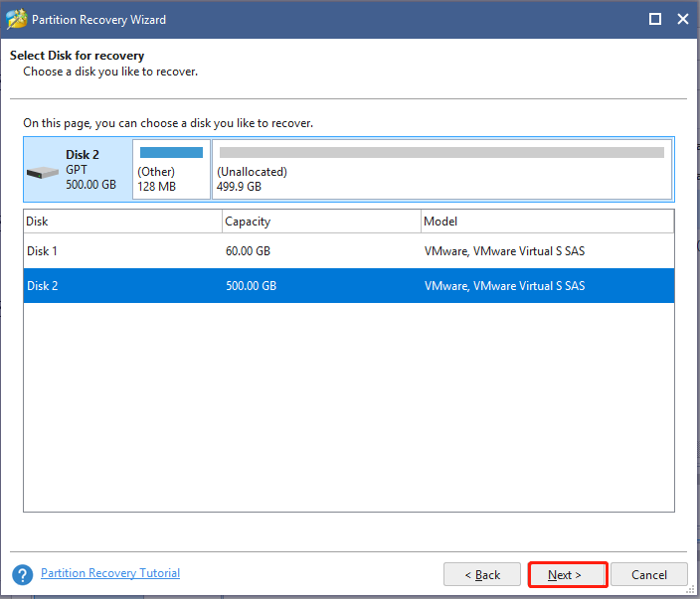Viewport: 700px width, 599px height.
Task: Click the Model column header
Action: [x=547, y=222]
